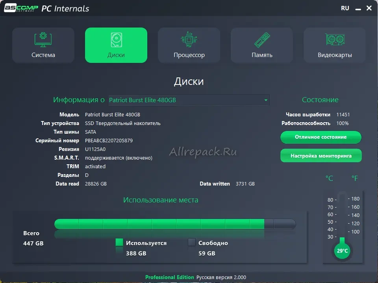This screenshot has width=378, height=283.
Task: Close the PC Internals window
Action: (x=369, y=8)
